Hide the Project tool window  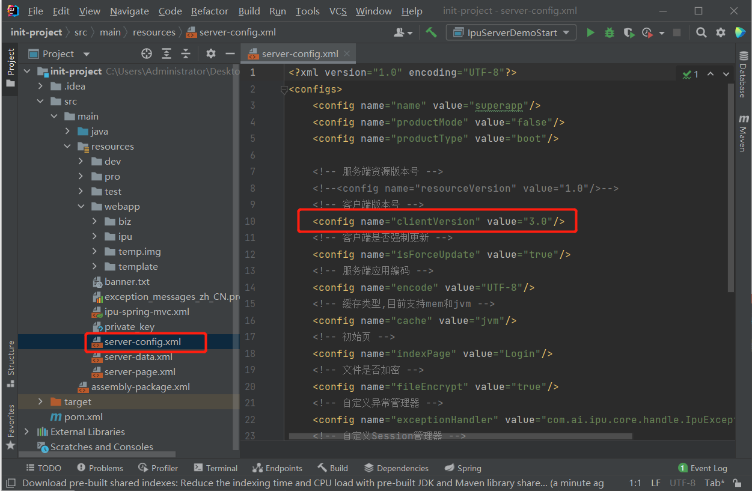click(x=230, y=53)
